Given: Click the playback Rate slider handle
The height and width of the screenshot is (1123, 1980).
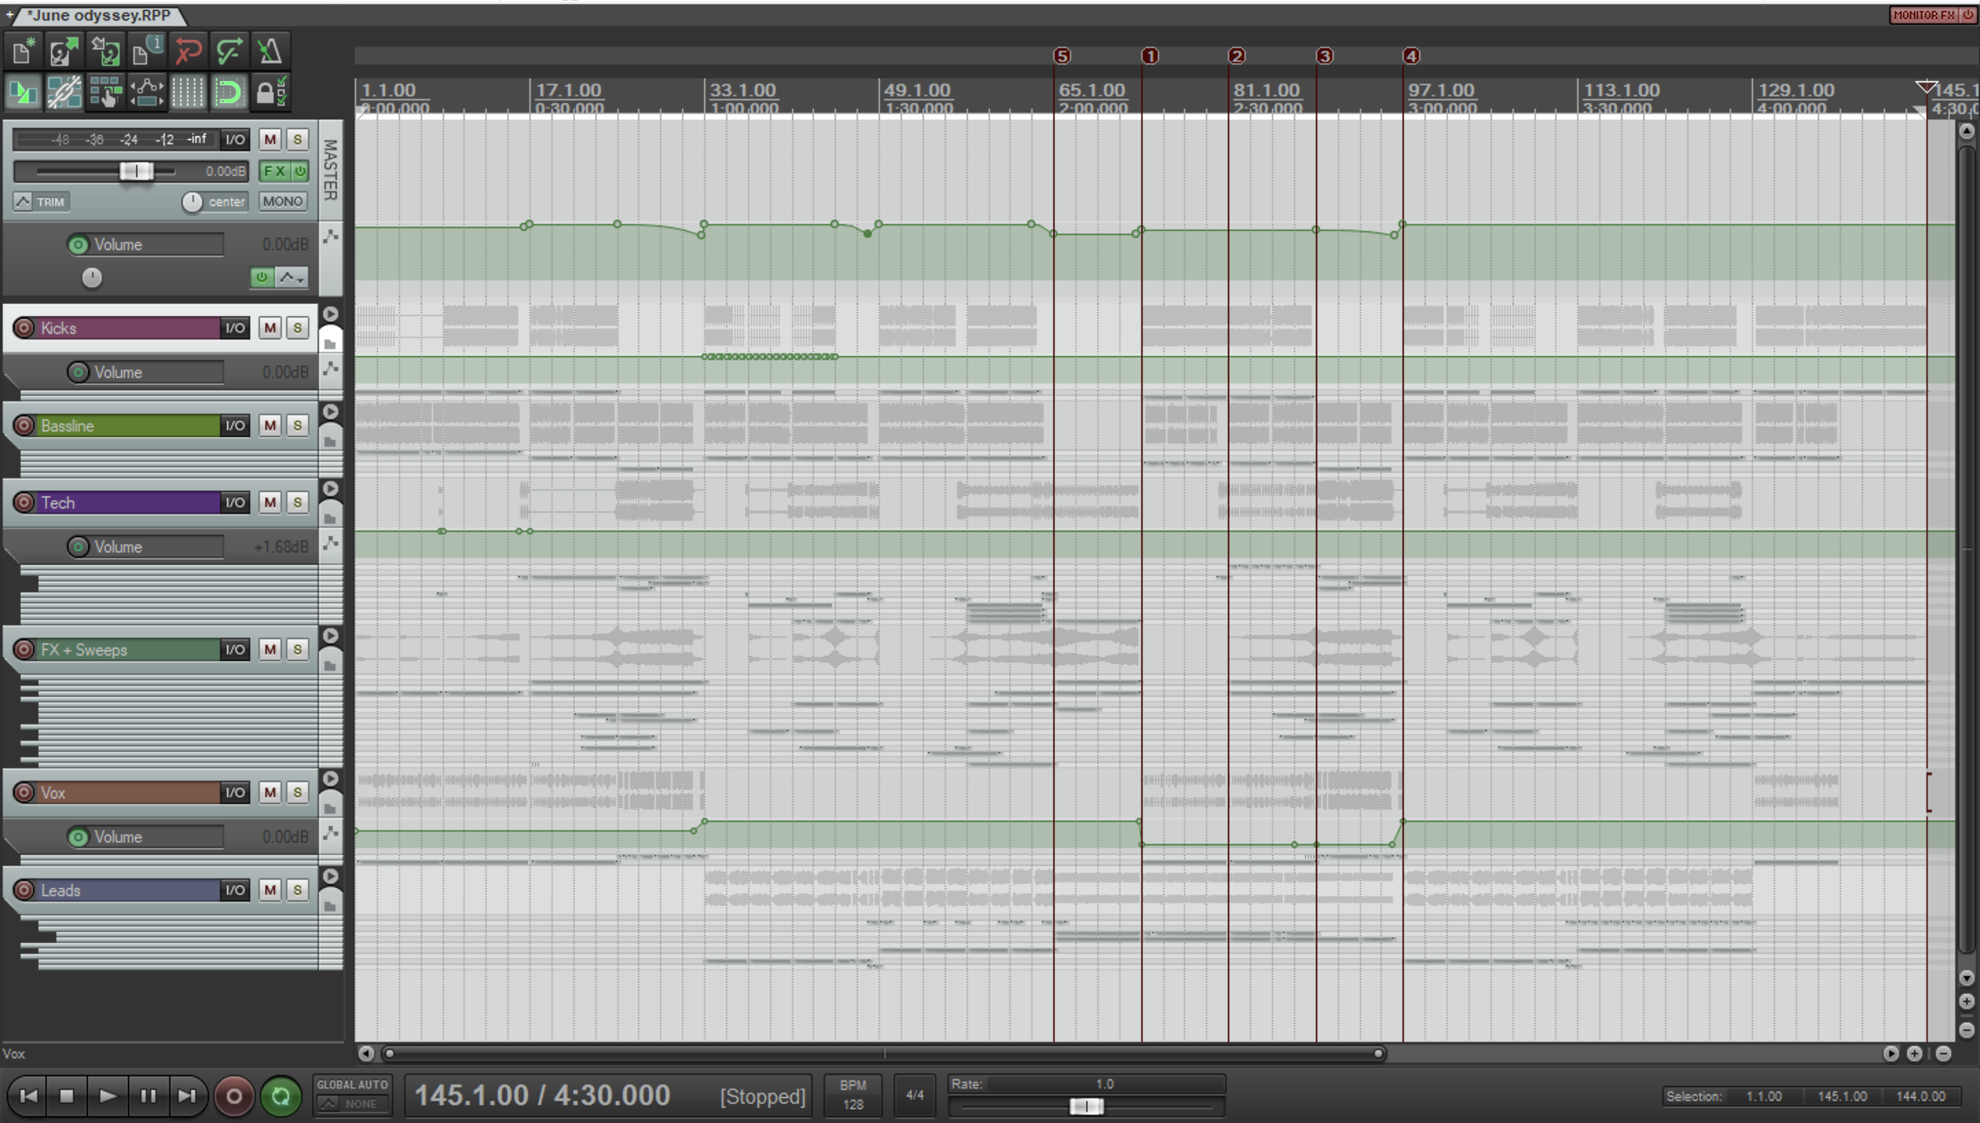Looking at the screenshot, I should tap(1086, 1107).
